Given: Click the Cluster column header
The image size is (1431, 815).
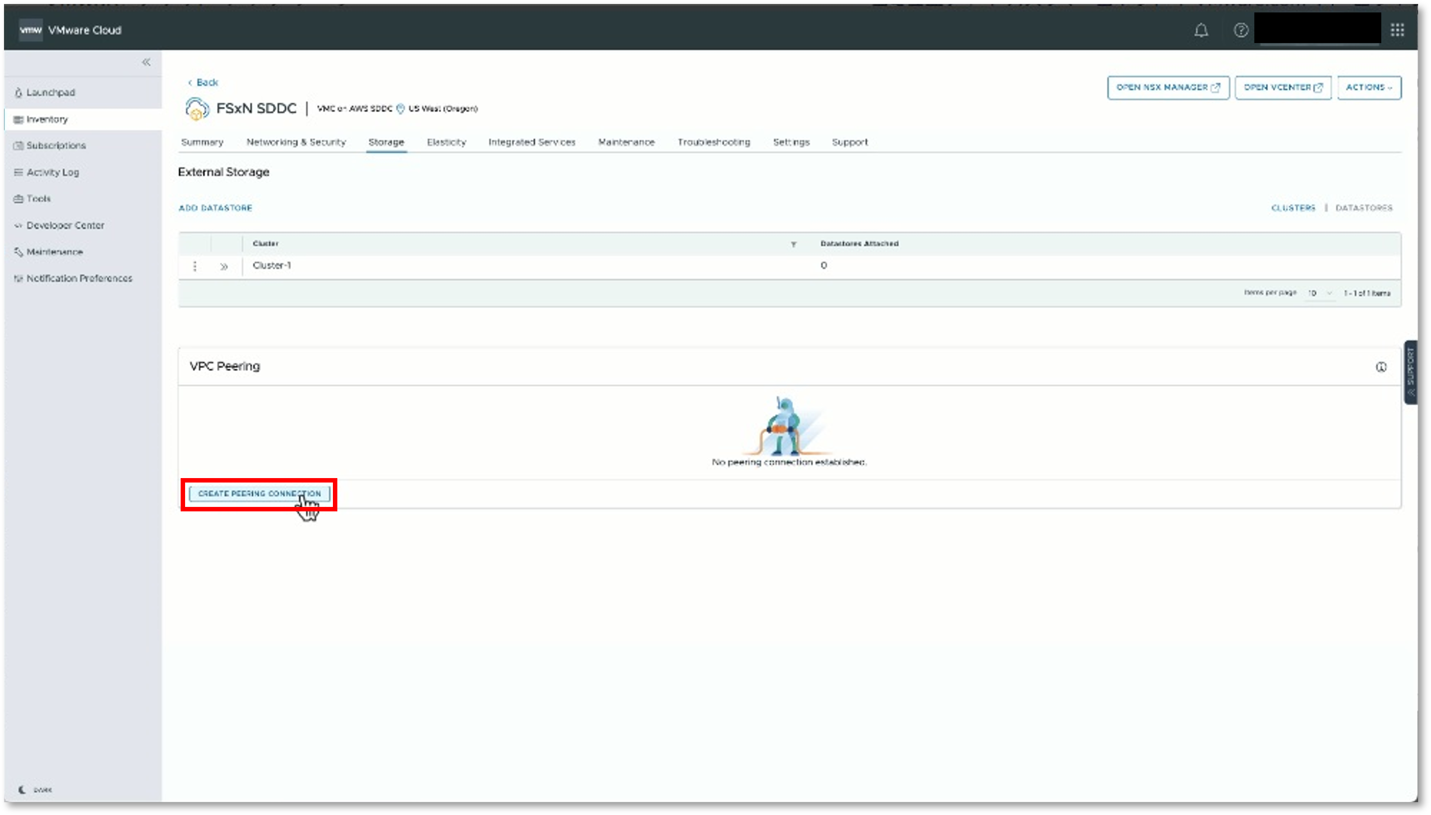Looking at the screenshot, I should [265, 244].
